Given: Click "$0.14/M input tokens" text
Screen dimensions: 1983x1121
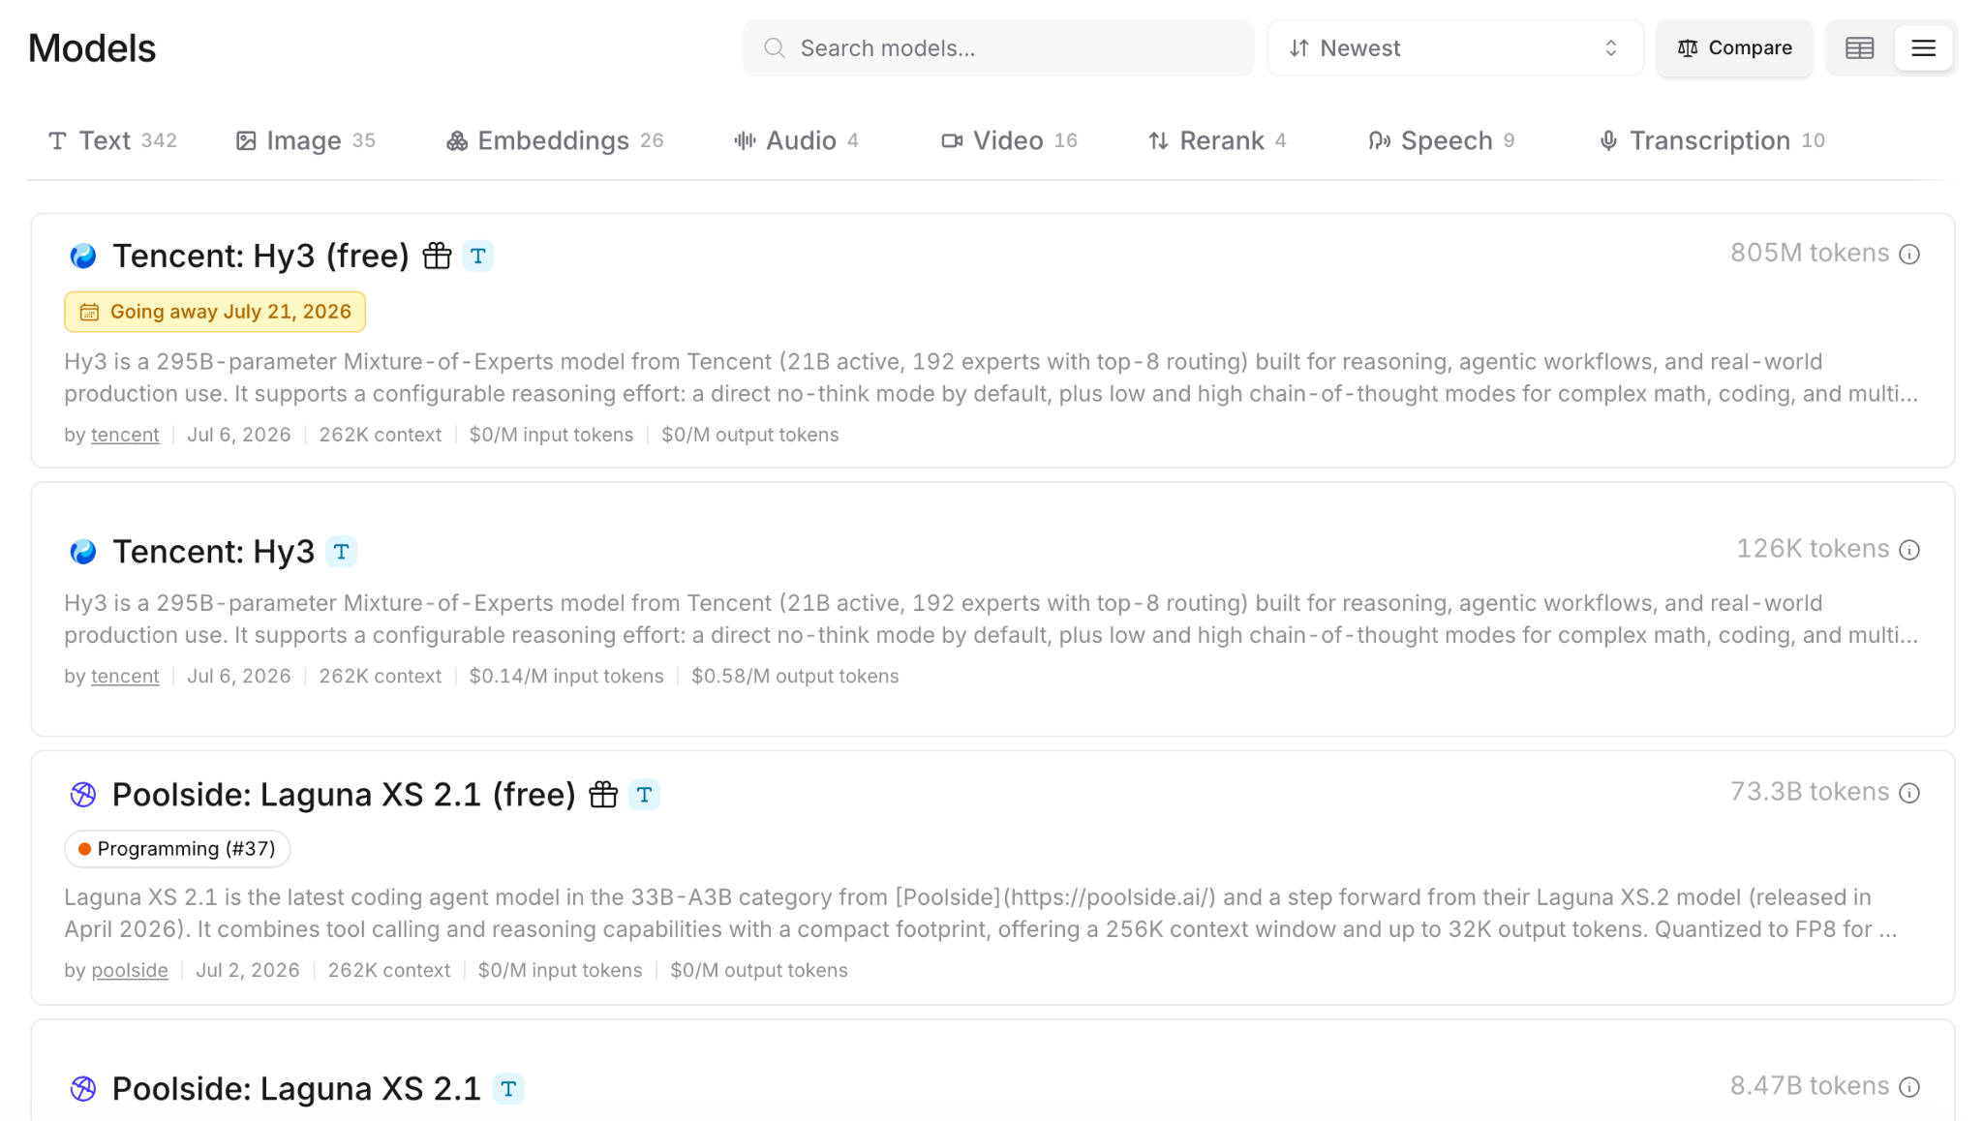Looking at the screenshot, I should coord(566,676).
